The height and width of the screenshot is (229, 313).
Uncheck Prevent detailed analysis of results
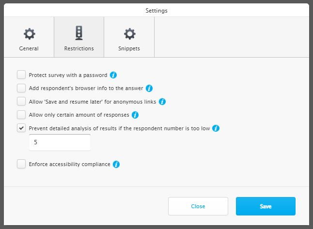pos(21,128)
